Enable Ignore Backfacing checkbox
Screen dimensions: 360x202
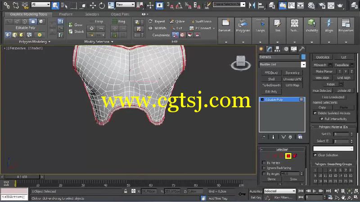tap(264, 168)
